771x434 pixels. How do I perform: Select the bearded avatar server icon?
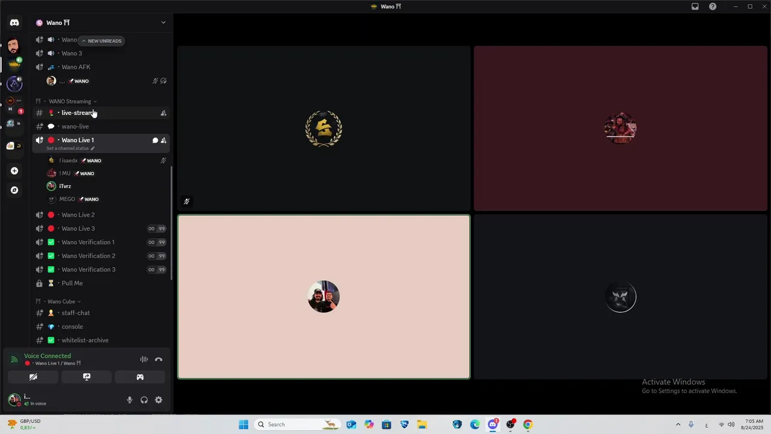pos(14,46)
